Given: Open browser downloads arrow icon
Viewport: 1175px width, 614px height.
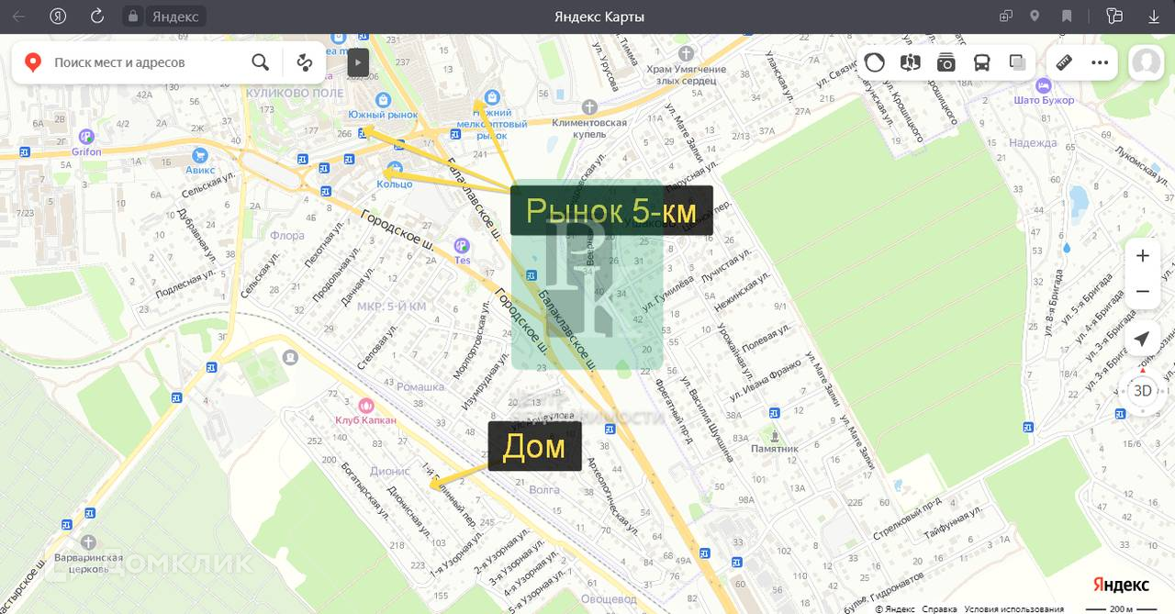Looking at the screenshot, I should pos(1154,17).
